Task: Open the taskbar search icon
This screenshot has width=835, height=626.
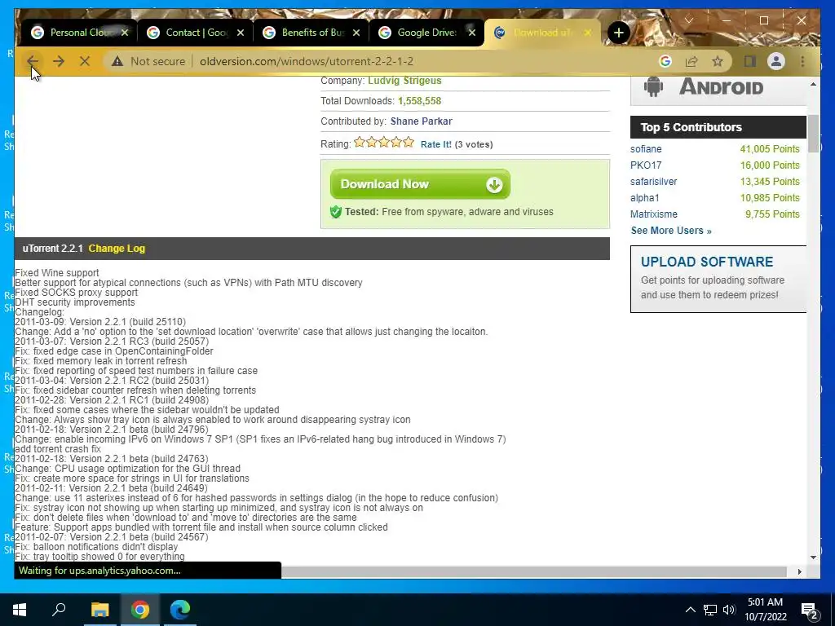Action: 59,610
